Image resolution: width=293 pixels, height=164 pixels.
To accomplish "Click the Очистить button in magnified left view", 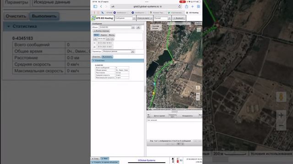I will click(x=16, y=16).
